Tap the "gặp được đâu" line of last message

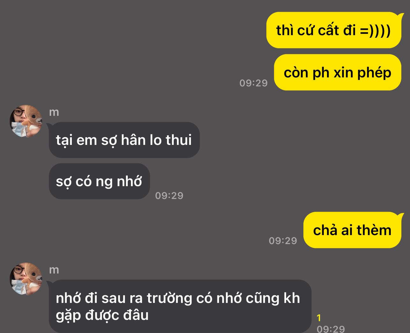click(102, 316)
